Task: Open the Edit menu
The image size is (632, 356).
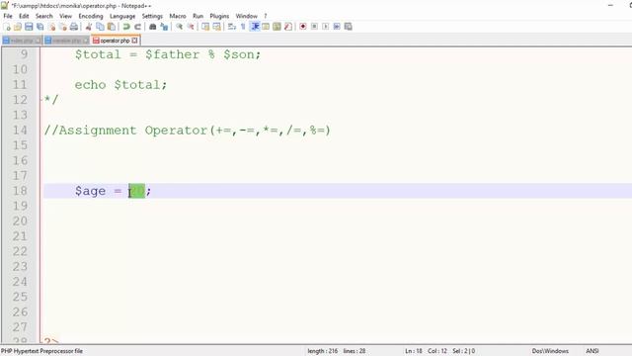Action: [x=24, y=16]
